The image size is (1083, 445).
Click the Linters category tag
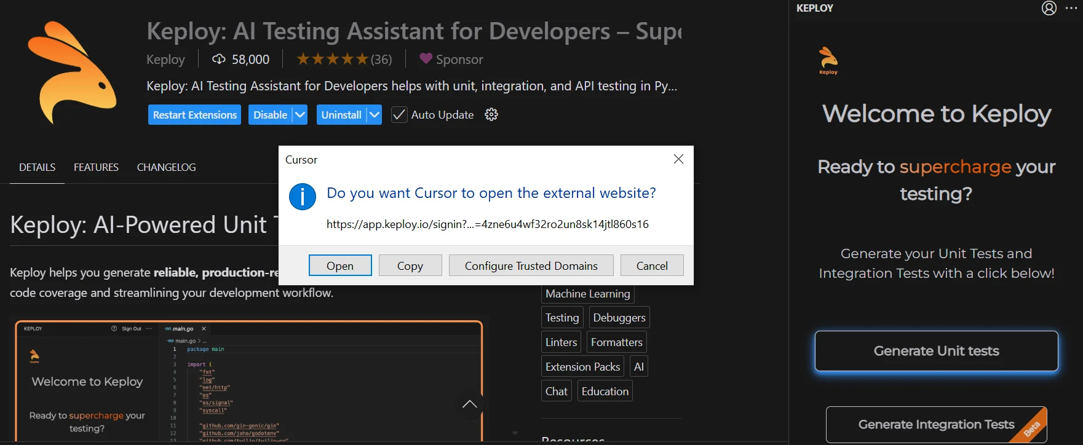pyautogui.click(x=561, y=342)
